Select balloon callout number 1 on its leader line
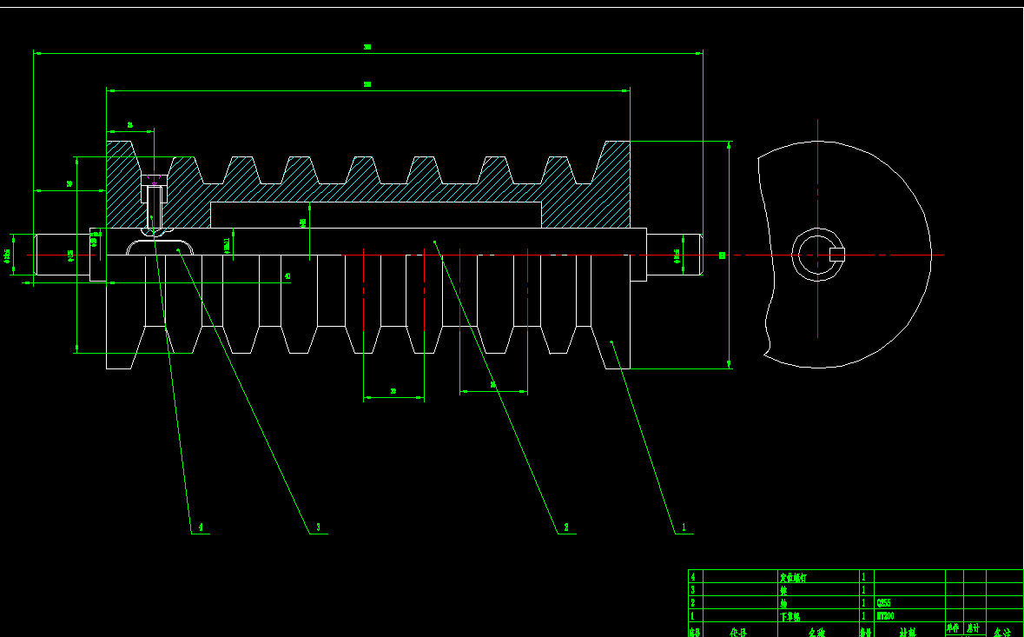 (x=684, y=528)
